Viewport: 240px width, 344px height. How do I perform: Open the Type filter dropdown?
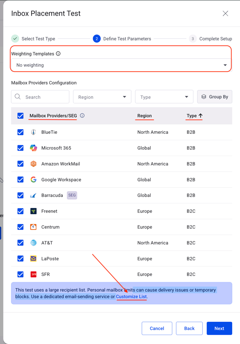click(164, 97)
